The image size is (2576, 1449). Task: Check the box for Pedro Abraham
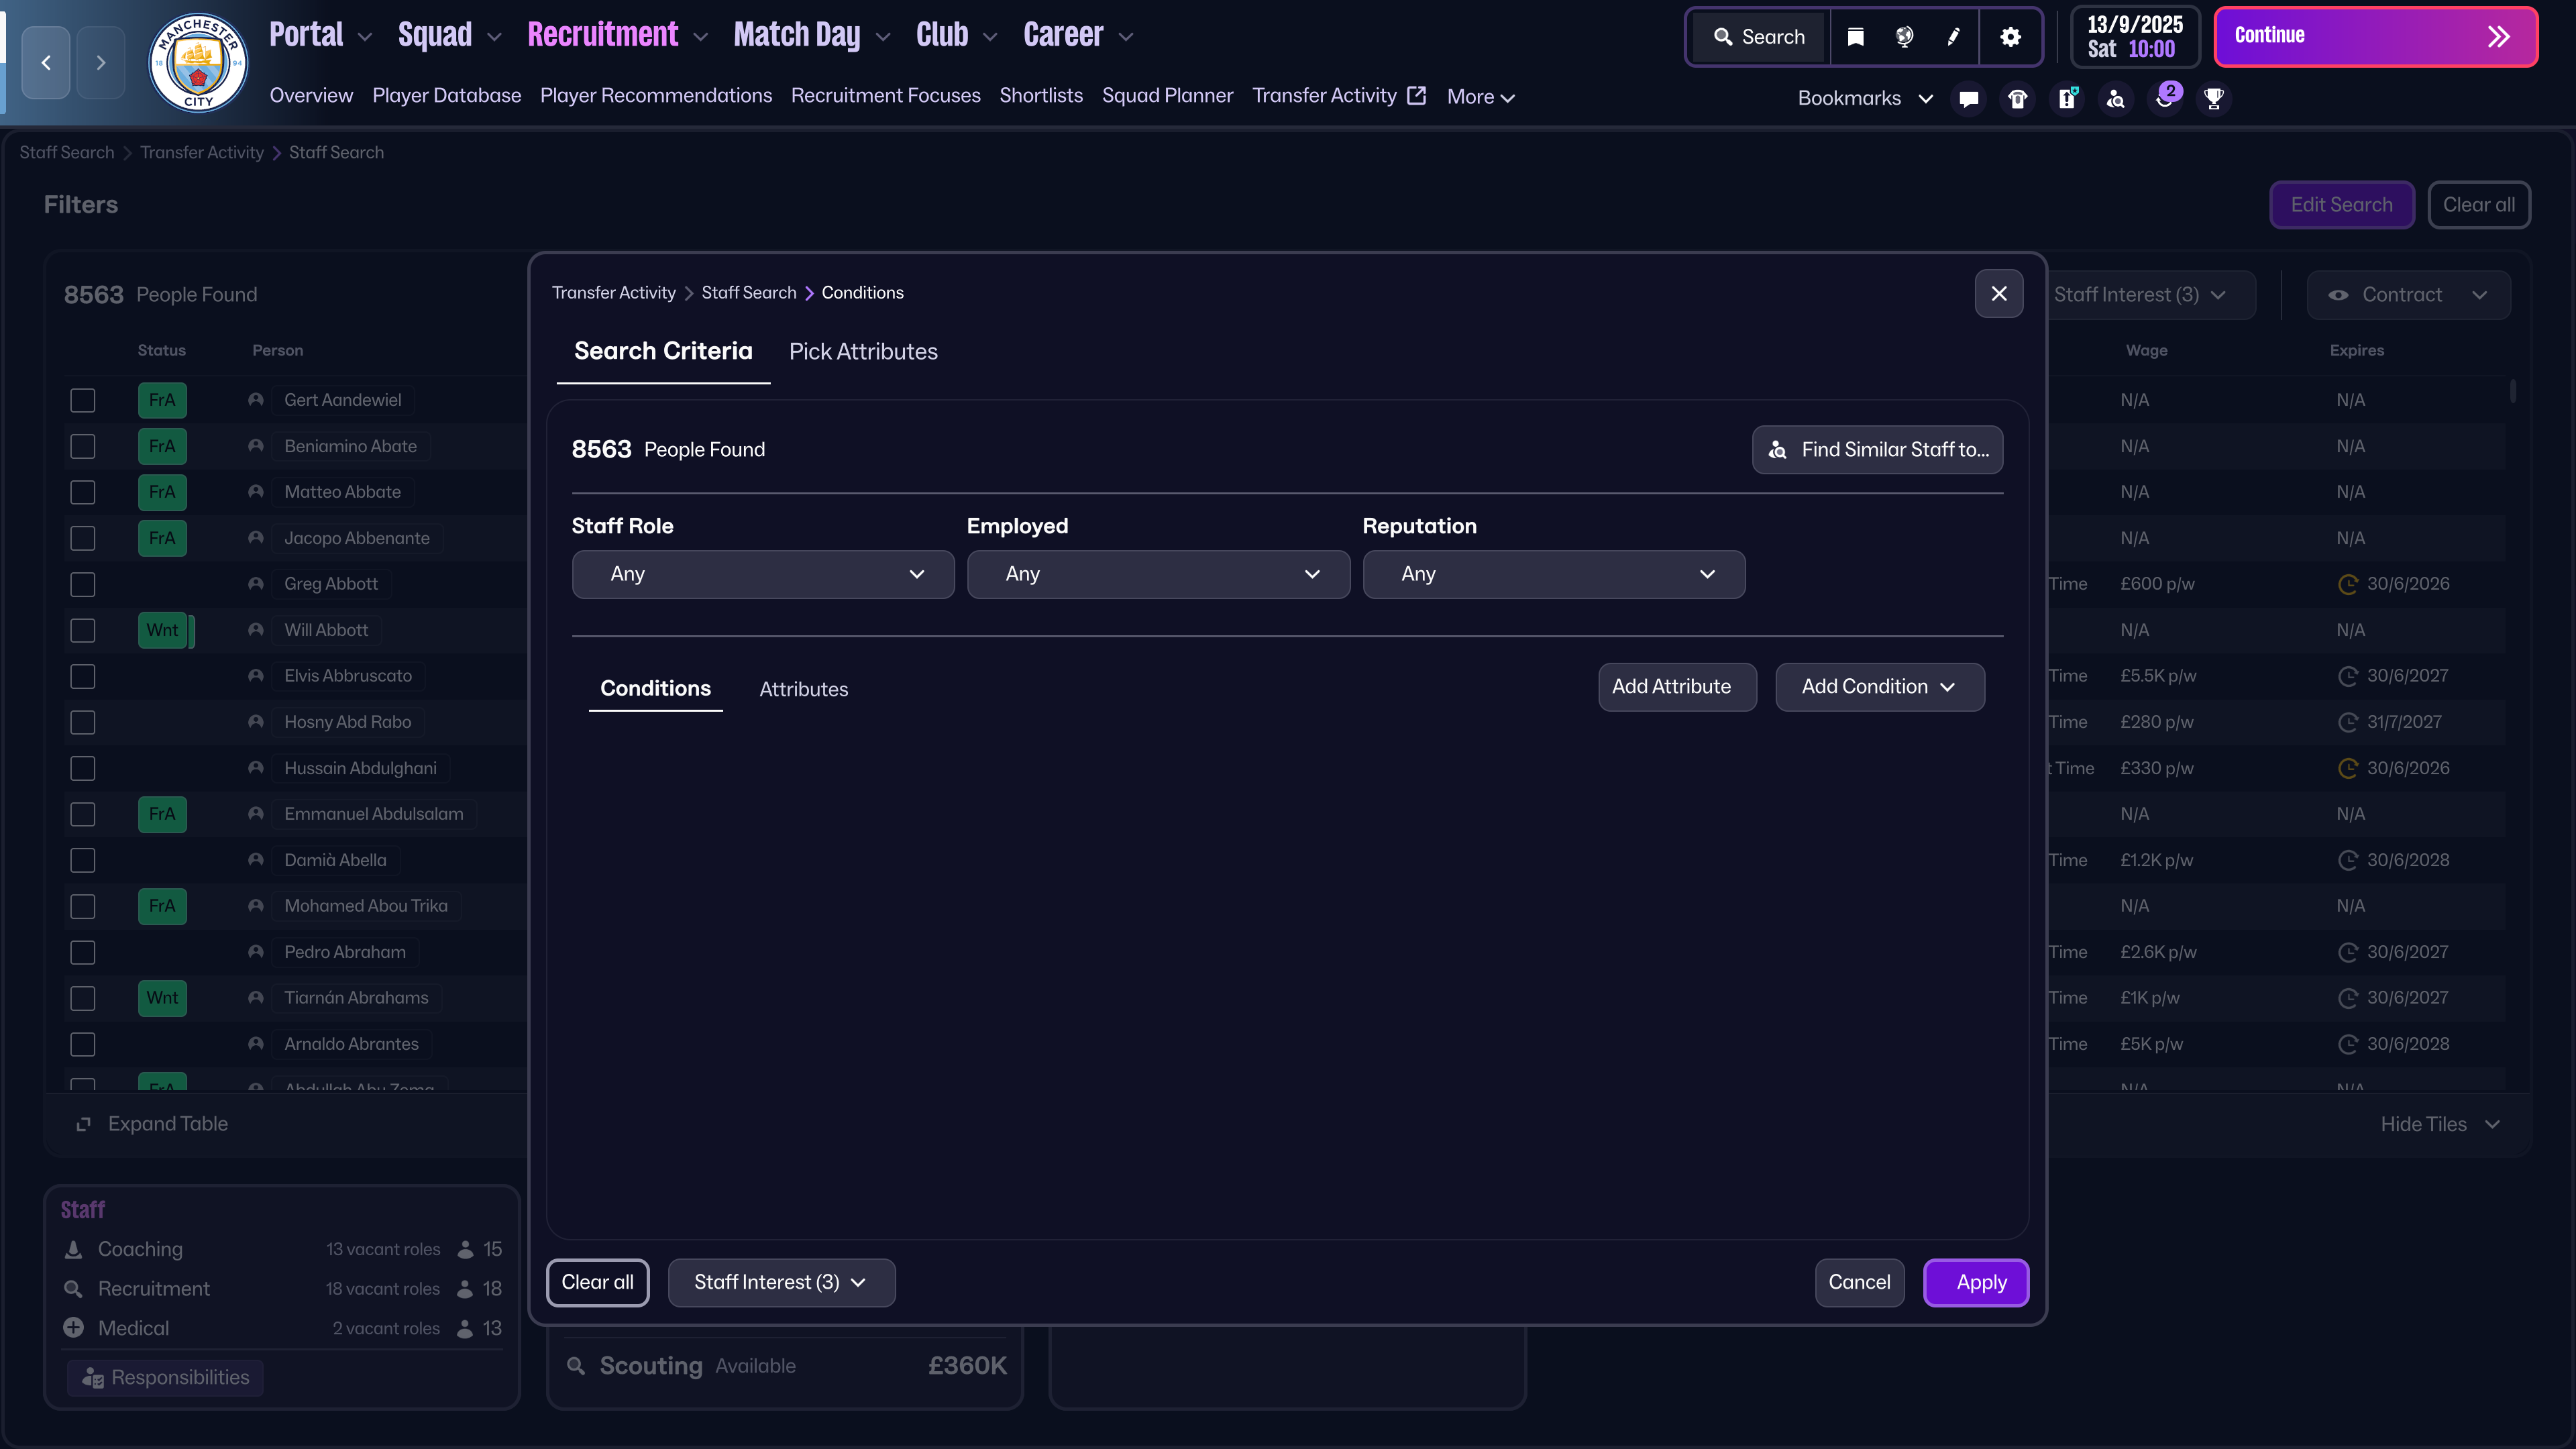(x=83, y=952)
